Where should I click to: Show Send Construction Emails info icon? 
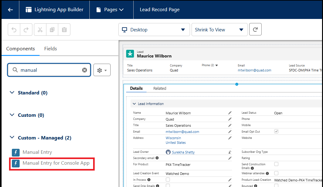point(252,168)
